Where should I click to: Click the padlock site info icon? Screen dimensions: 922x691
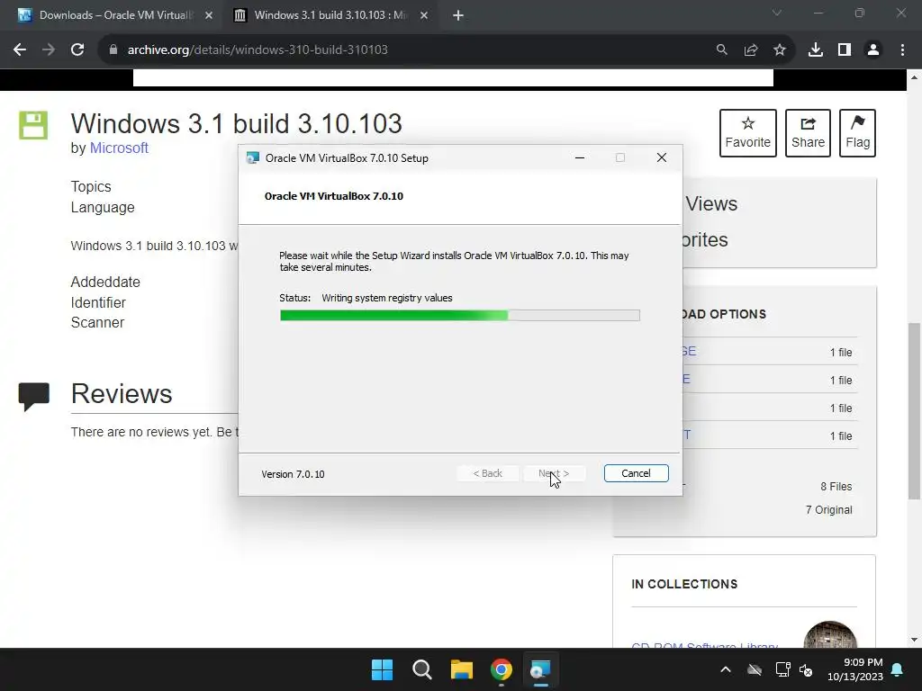113,50
